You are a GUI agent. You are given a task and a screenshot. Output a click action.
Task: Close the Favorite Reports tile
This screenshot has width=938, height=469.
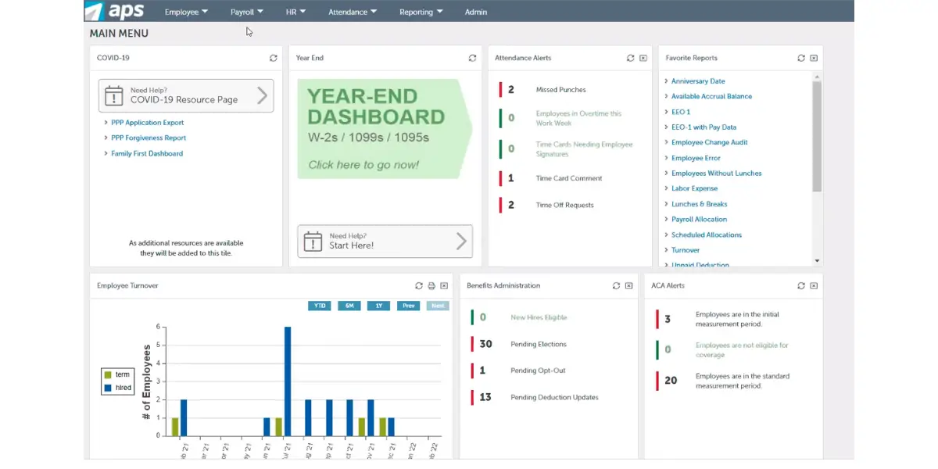(814, 58)
